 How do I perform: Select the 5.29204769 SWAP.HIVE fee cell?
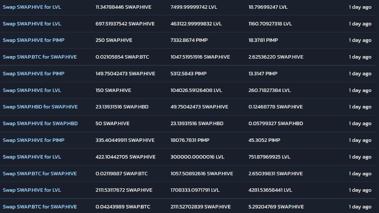276,207
